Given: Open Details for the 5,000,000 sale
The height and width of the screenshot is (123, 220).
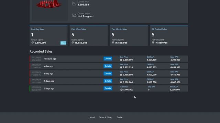Looking at the screenshot, I should coord(108,88).
